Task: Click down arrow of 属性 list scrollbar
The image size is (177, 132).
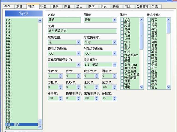Action: pyautogui.click(x=141, y=87)
